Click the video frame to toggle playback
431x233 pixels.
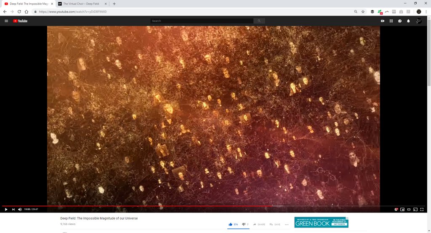[213, 115]
